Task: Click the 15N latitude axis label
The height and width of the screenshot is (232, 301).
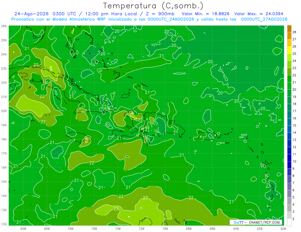Action: (x=4, y=182)
